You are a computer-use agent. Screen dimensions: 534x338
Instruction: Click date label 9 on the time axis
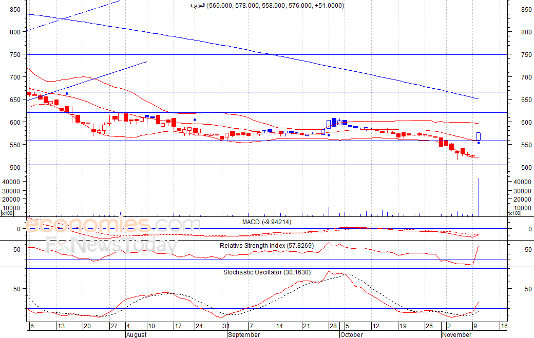475,326
